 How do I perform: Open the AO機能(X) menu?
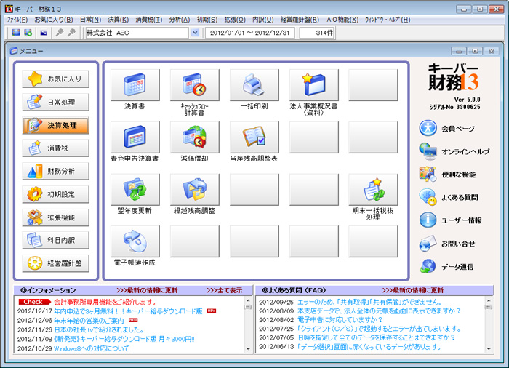click(342, 20)
